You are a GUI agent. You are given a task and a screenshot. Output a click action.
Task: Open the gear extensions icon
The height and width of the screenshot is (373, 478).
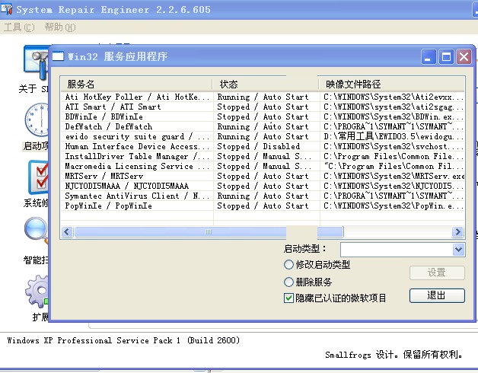pyautogui.click(x=37, y=292)
